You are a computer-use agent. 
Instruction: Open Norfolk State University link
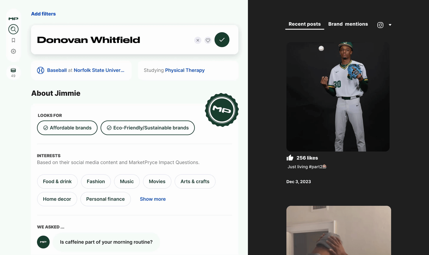[x=99, y=70]
